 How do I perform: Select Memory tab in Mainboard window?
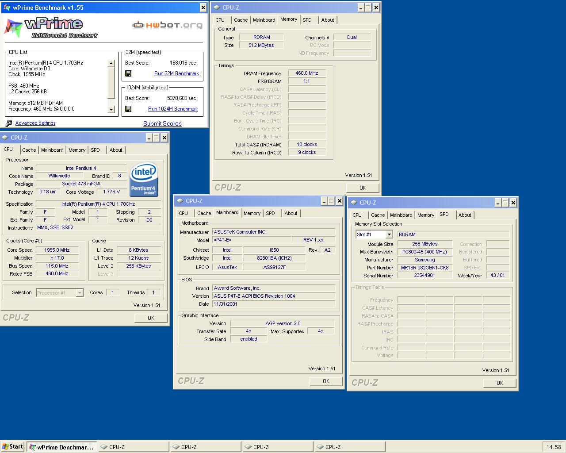[252, 213]
